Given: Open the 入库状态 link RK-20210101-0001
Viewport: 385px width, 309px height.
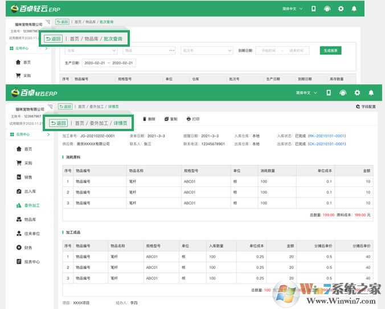Looking at the screenshot, I should [x=327, y=136].
